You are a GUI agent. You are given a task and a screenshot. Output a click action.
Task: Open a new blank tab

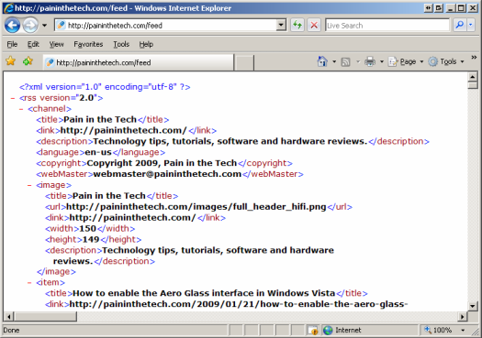tap(244, 62)
